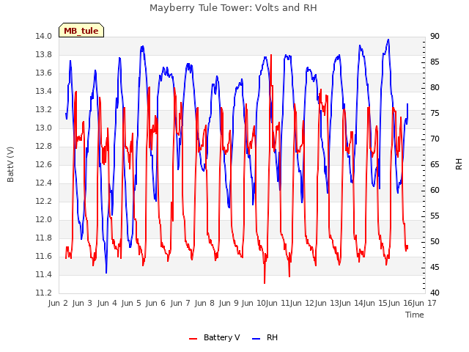The image size is (469, 352).
Task: Click the 11.6 left axis tick label
Action: pos(44,256)
